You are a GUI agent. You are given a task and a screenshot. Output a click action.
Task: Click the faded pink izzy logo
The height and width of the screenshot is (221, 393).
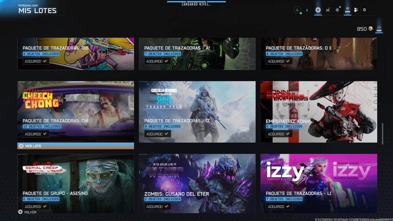coord(352,171)
